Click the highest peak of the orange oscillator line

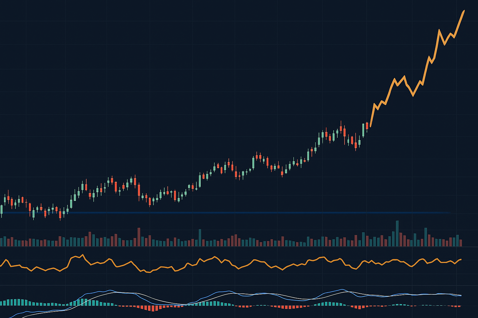83,255
